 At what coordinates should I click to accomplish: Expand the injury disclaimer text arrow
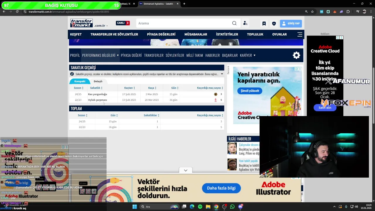coord(222,74)
